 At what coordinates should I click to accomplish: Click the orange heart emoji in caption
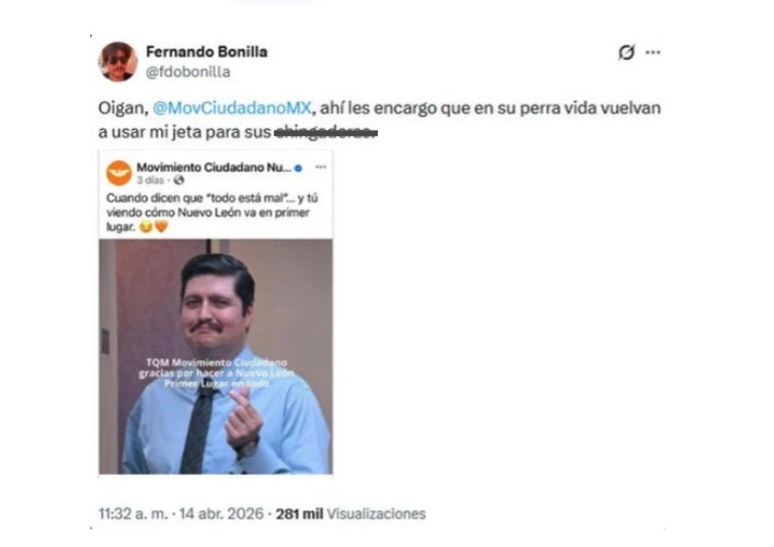(x=161, y=227)
